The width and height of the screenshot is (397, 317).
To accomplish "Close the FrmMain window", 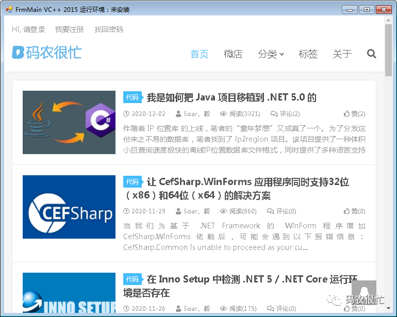I will tap(384, 10).
